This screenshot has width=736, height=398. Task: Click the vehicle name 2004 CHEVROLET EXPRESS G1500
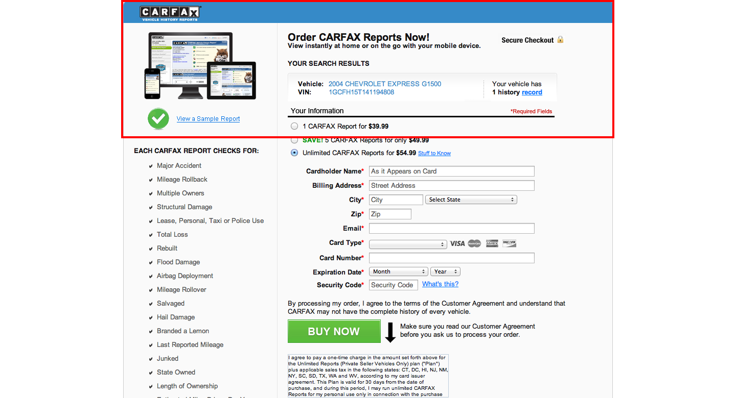click(x=385, y=84)
